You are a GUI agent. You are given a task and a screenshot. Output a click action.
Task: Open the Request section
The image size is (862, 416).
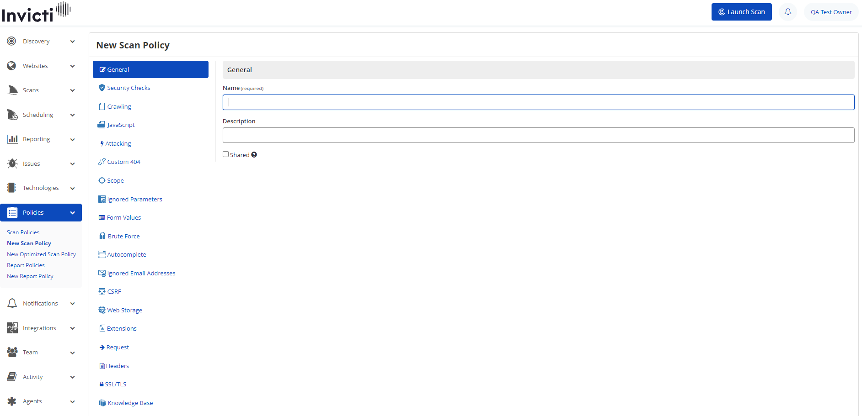(x=114, y=347)
